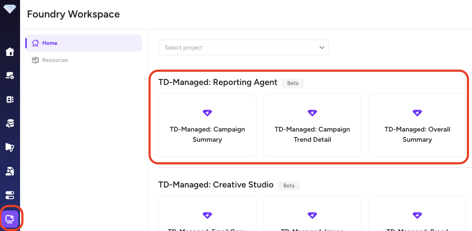Click gem icon on third Creative Studio card
Viewport: 472px width, 231px height.
(417, 215)
